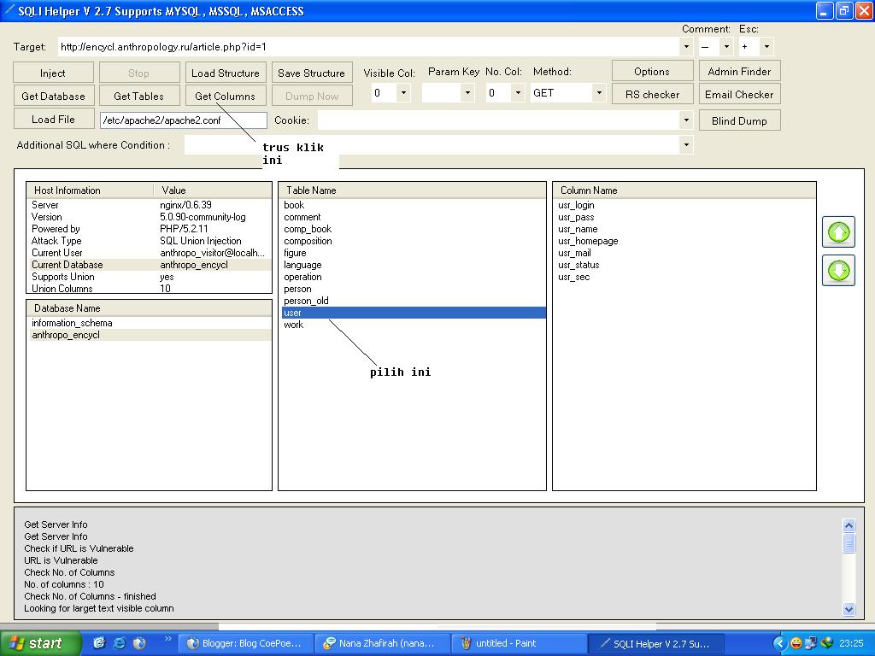Open the Visible Col dropdown
Screen dimensions: 875x656
(403, 92)
